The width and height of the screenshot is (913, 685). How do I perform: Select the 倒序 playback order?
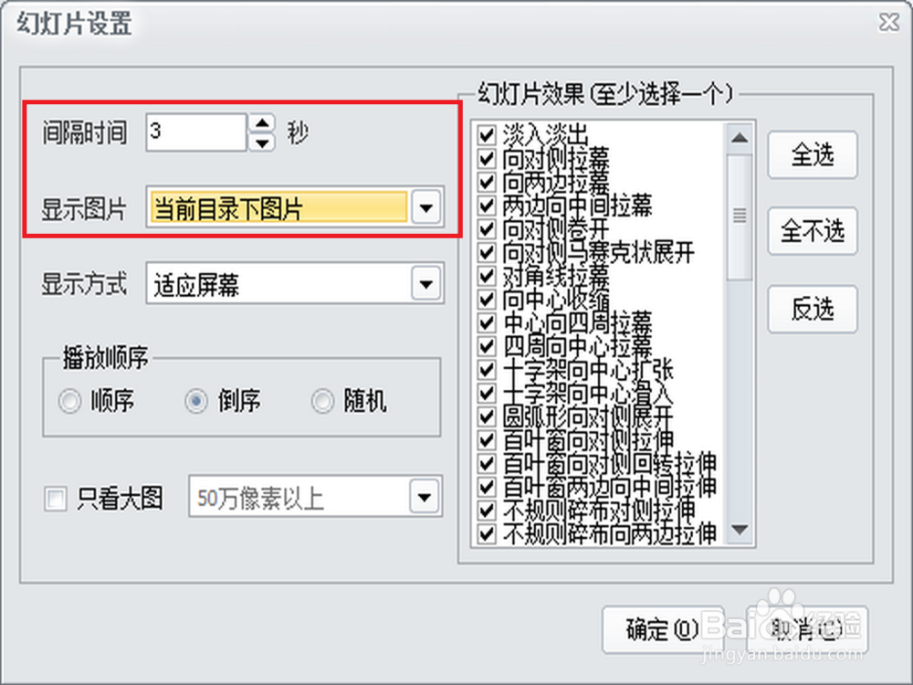click(x=195, y=402)
